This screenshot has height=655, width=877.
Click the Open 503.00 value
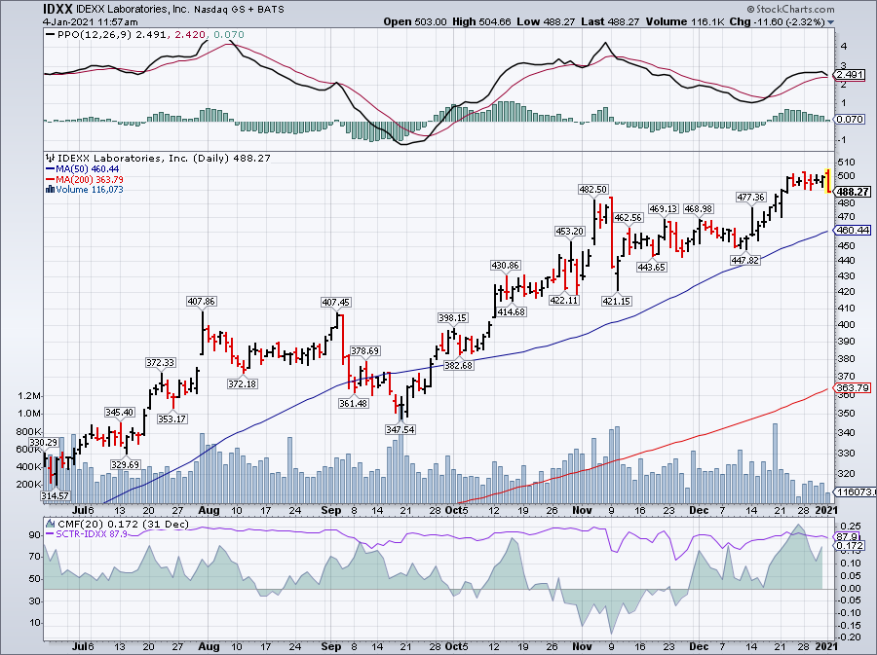[x=415, y=21]
